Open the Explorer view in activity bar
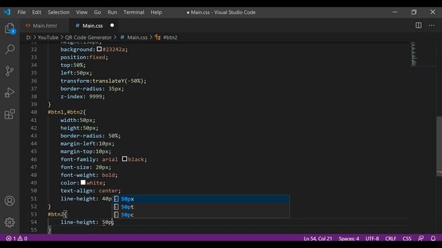 [10, 28]
